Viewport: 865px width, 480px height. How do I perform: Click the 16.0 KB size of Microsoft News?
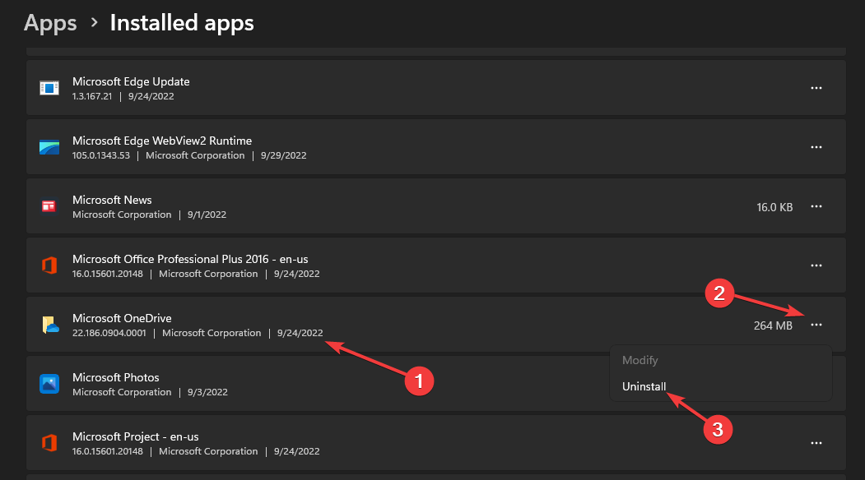(774, 207)
